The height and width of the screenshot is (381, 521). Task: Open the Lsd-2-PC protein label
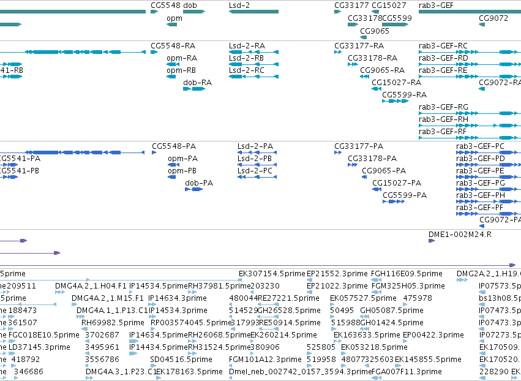point(255,171)
